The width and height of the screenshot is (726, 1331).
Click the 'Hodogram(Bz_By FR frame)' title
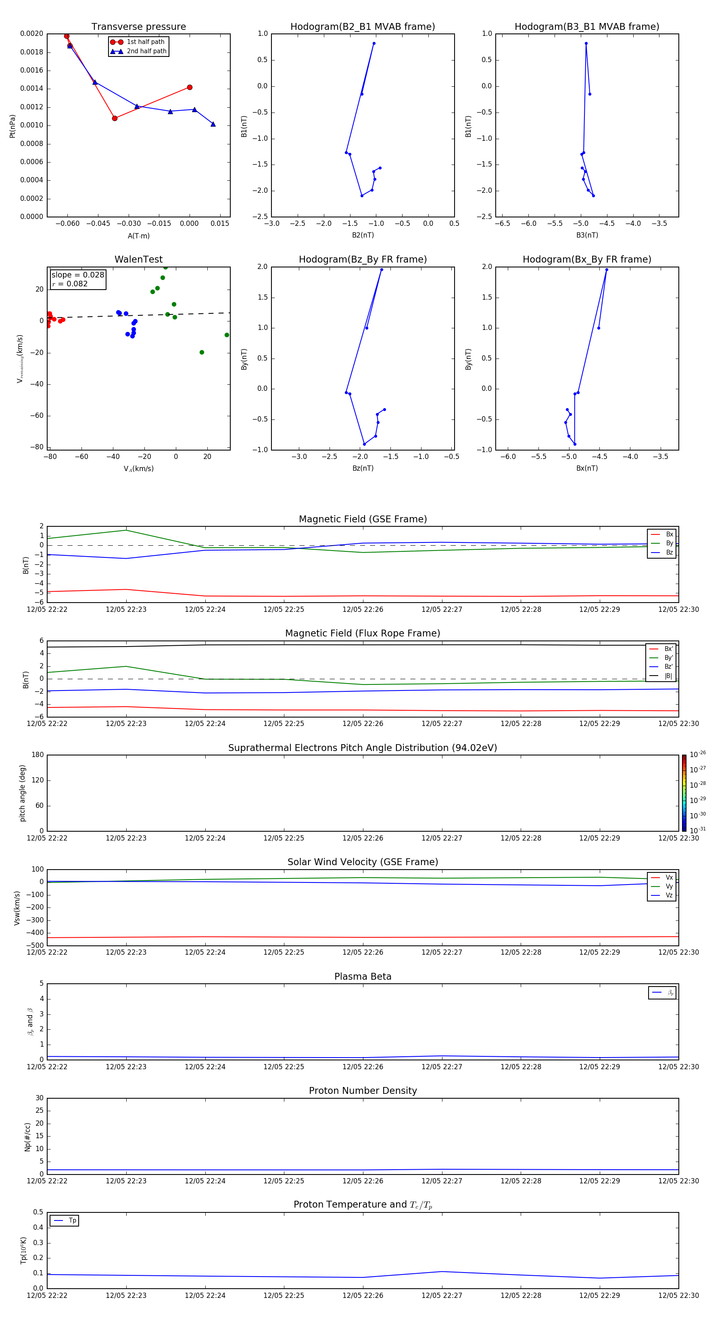[363, 259]
